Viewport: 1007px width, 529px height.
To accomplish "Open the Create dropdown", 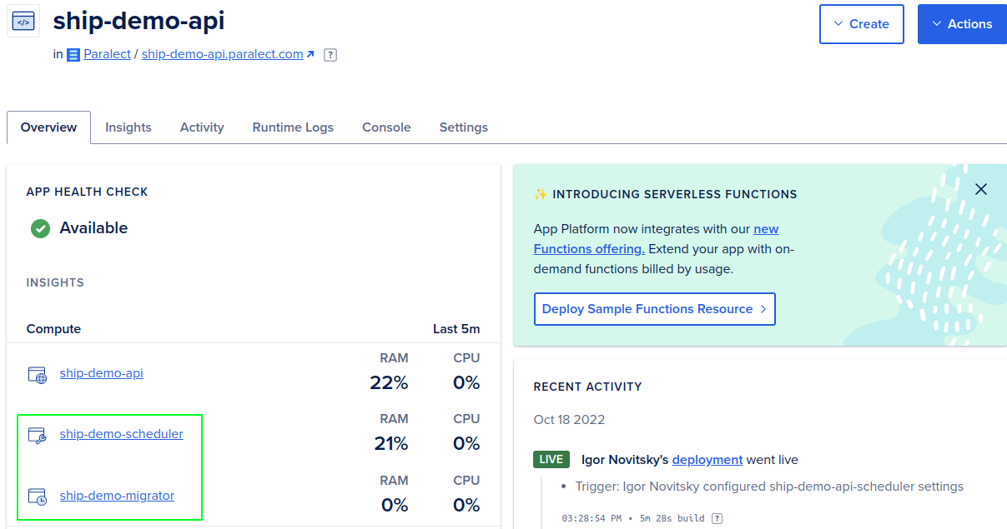I will tap(862, 24).
